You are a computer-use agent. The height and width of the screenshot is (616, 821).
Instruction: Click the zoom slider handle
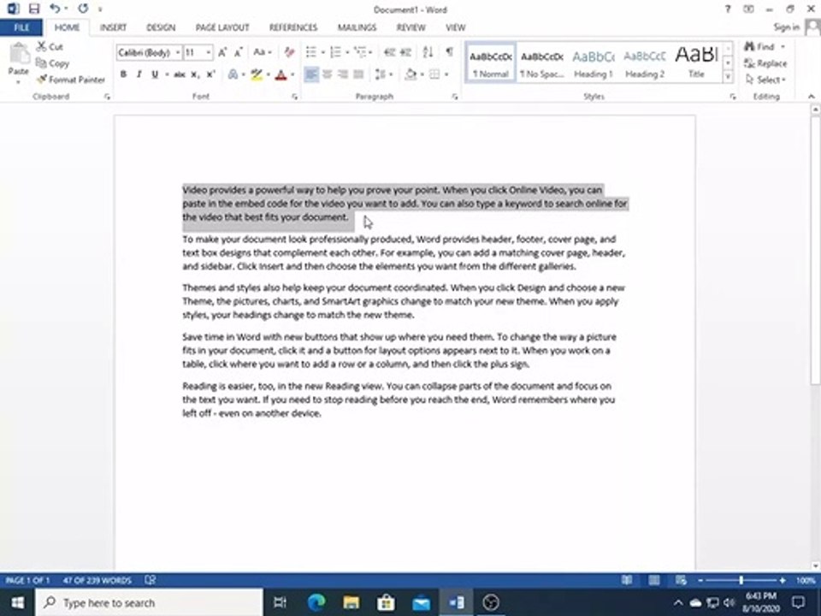click(x=741, y=580)
